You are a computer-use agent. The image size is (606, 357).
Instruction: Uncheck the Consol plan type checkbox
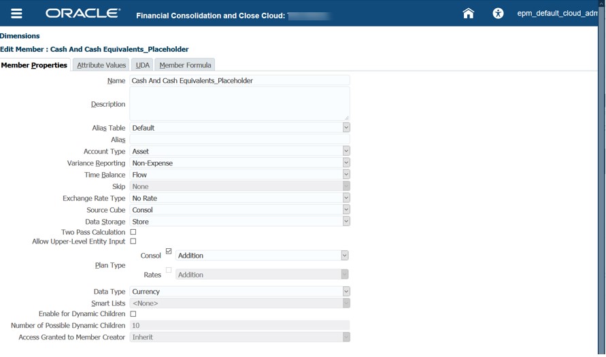pyautogui.click(x=169, y=252)
